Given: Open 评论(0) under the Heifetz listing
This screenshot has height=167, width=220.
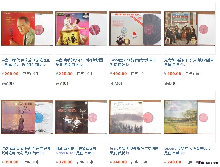Looking at the screenshot, I should coord(8,83).
